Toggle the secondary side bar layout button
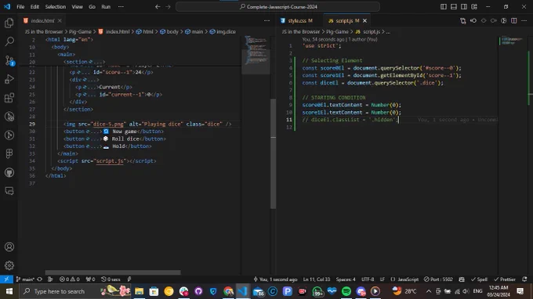The image size is (533, 299). [x=464, y=7]
